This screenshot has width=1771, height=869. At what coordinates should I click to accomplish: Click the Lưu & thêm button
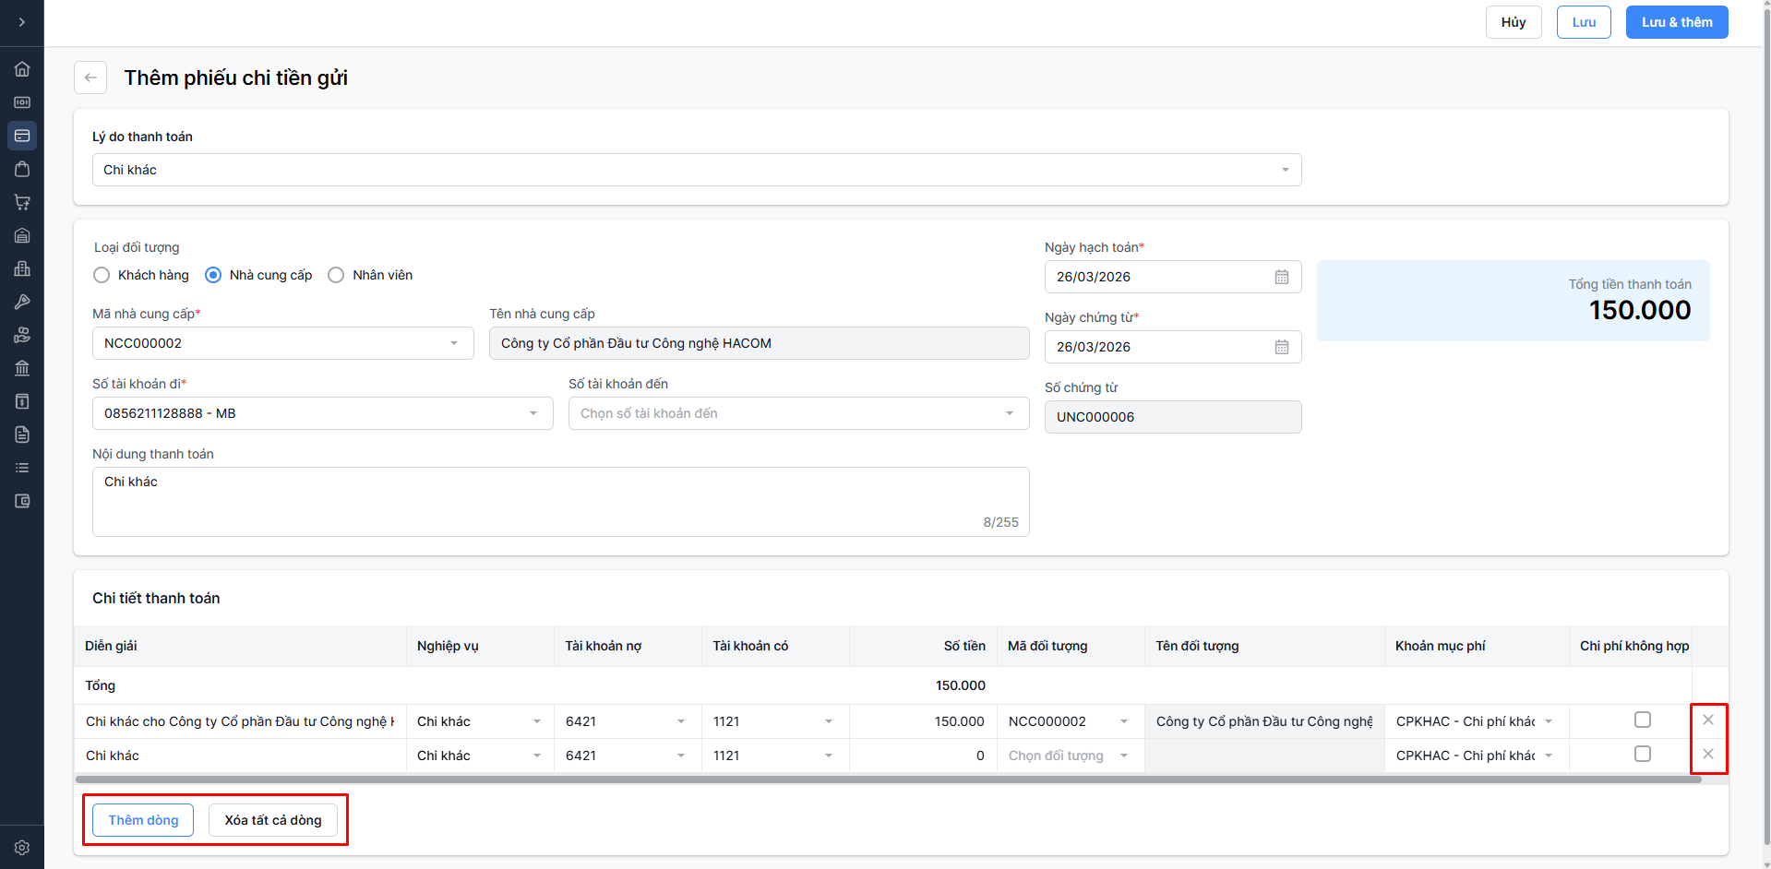pos(1676,22)
